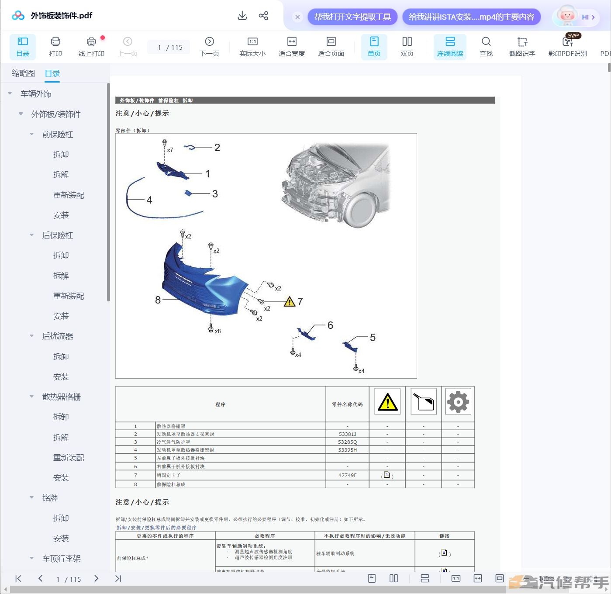The image size is (611, 594).
Task: Jump to first page in bottom bar
Action: click(18, 579)
